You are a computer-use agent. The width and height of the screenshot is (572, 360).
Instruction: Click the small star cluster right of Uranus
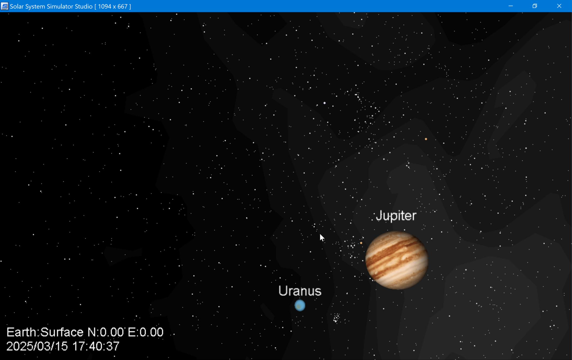336,318
